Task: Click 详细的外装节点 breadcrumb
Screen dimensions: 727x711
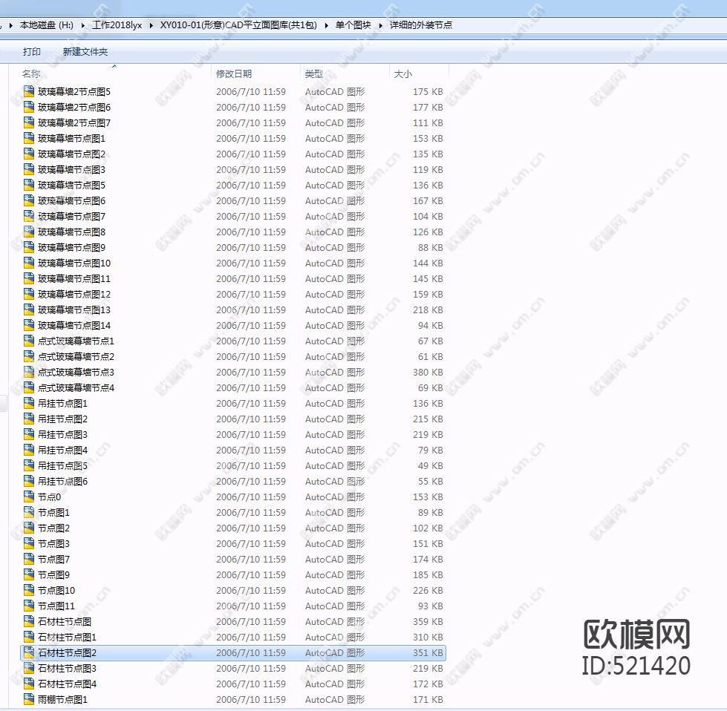Action: pyautogui.click(x=421, y=25)
